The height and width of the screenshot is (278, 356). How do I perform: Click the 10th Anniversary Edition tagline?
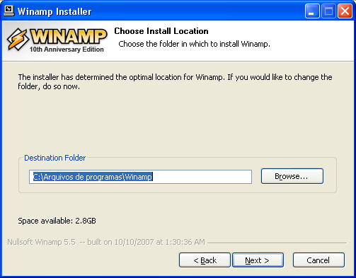tap(67, 50)
